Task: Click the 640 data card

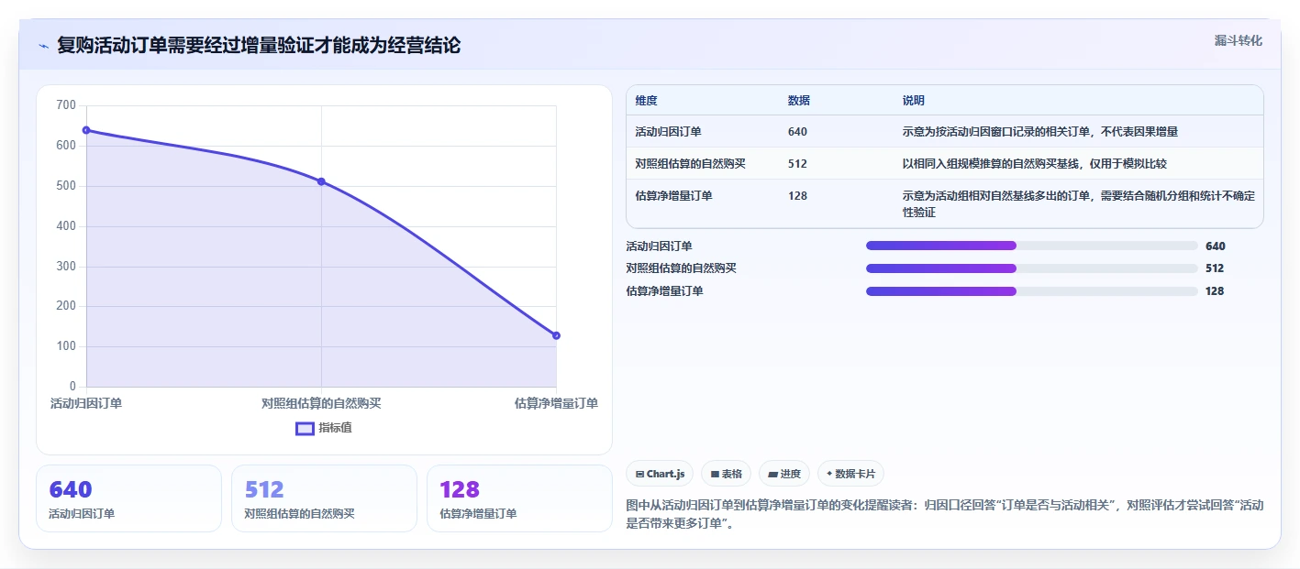Action: click(128, 498)
